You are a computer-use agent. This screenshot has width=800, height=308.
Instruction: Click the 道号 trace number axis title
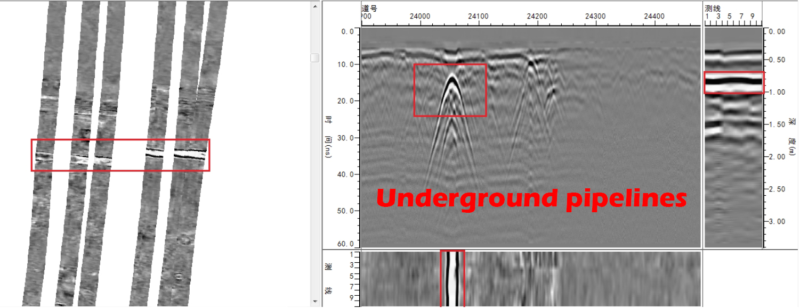pyautogui.click(x=369, y=8)
